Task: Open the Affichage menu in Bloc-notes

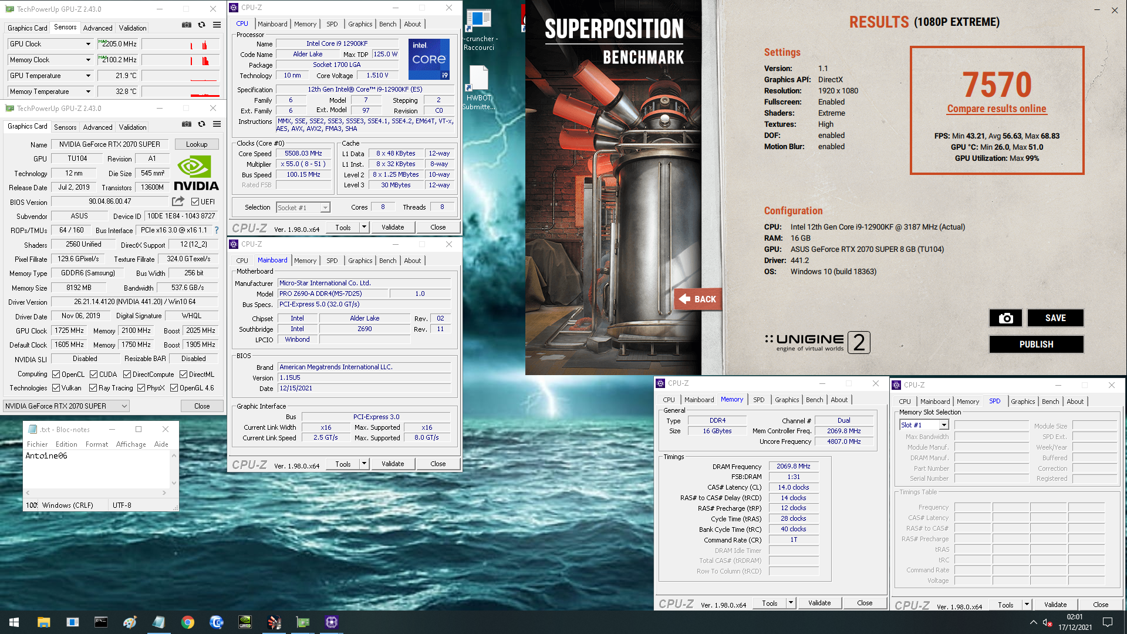Action: [131, 444]
